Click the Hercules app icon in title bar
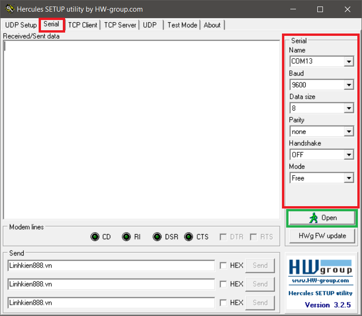 coord(9,9)
